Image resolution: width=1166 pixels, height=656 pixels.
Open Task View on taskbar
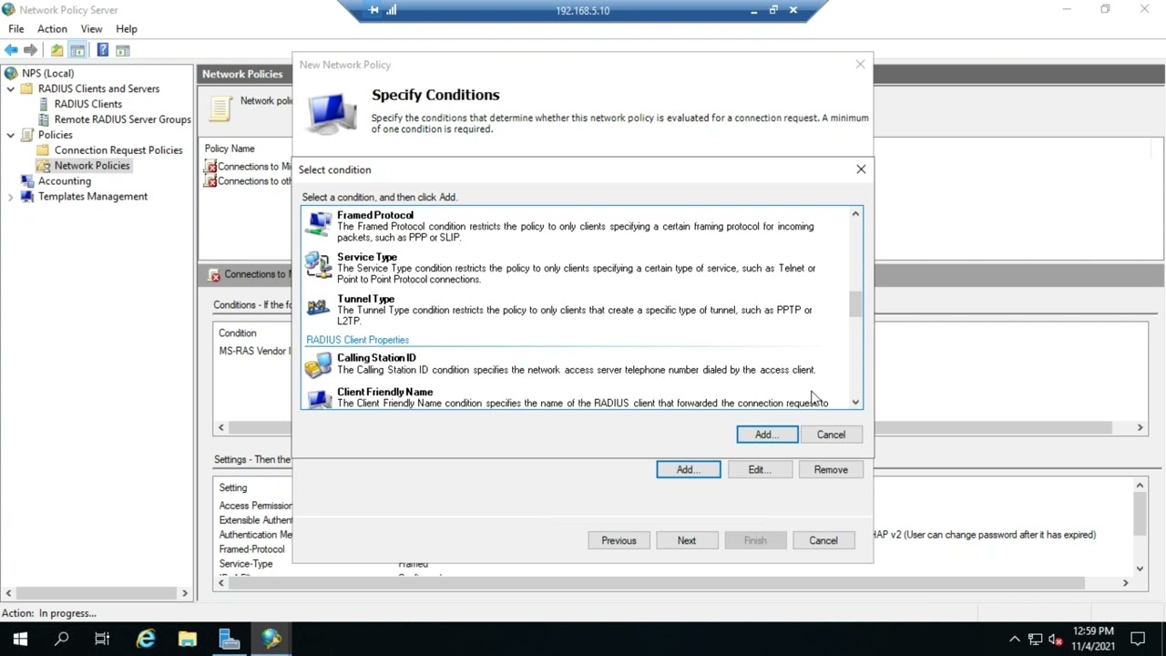(102, 640)
